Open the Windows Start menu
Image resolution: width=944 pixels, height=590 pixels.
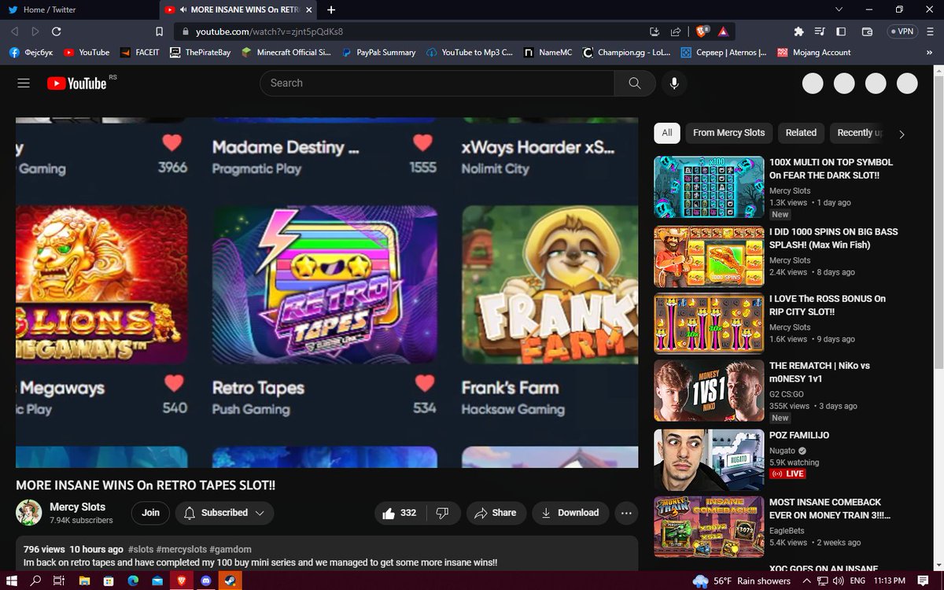(x=12, y=581)
